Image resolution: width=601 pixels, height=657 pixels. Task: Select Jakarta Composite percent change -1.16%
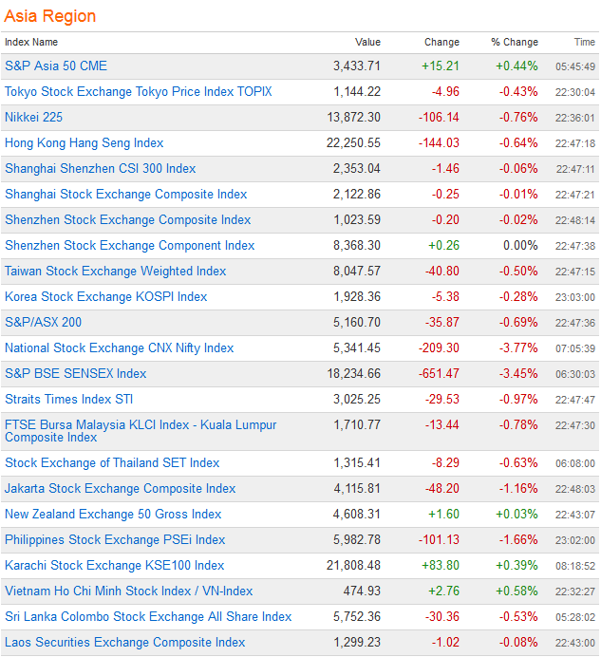coord(518,488)
